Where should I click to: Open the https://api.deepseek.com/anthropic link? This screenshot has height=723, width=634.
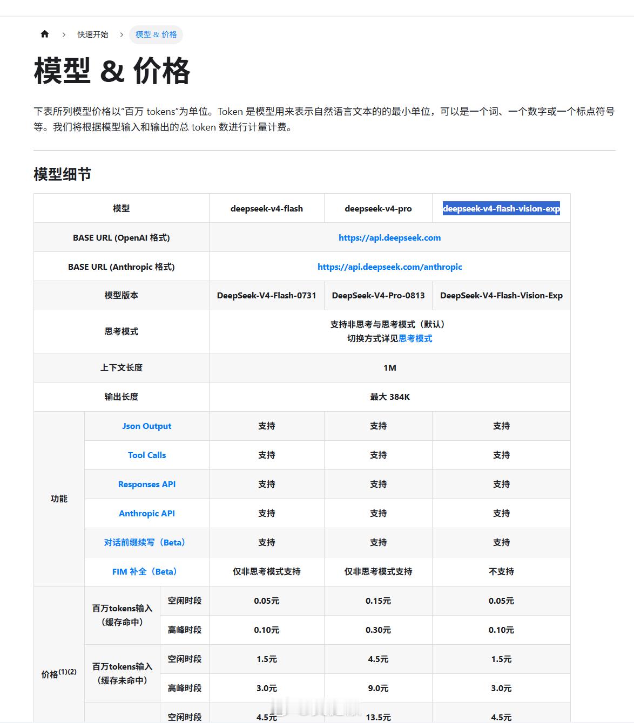[x=389, y=267]
